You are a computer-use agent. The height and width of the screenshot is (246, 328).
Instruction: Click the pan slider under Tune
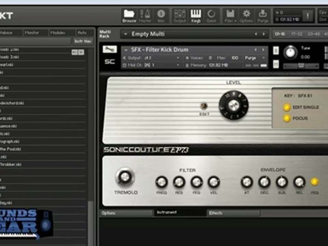(301, 66)
